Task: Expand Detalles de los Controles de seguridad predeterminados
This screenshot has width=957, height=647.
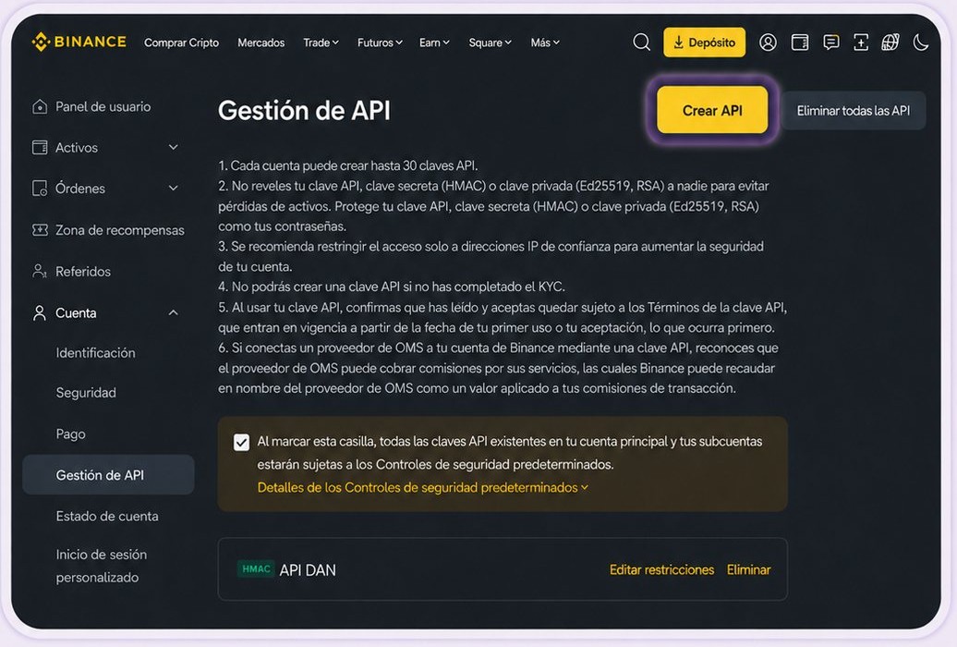Action: (x=422, y=487)
